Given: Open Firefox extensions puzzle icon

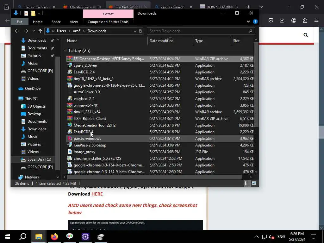Looking at the screenshot, I should point(305,20).
